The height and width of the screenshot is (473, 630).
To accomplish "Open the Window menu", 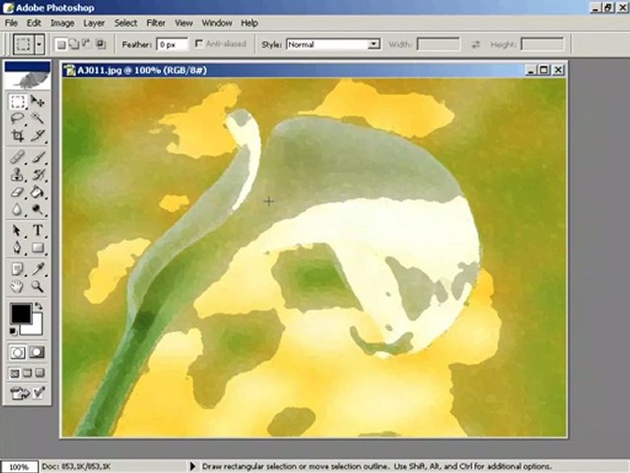I will pos(217,23).
